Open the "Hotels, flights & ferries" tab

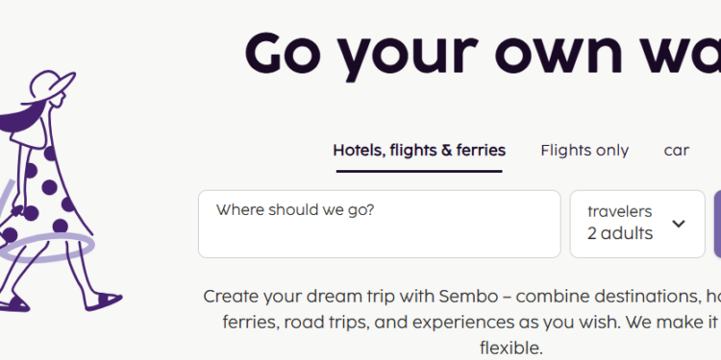[419, 151]
